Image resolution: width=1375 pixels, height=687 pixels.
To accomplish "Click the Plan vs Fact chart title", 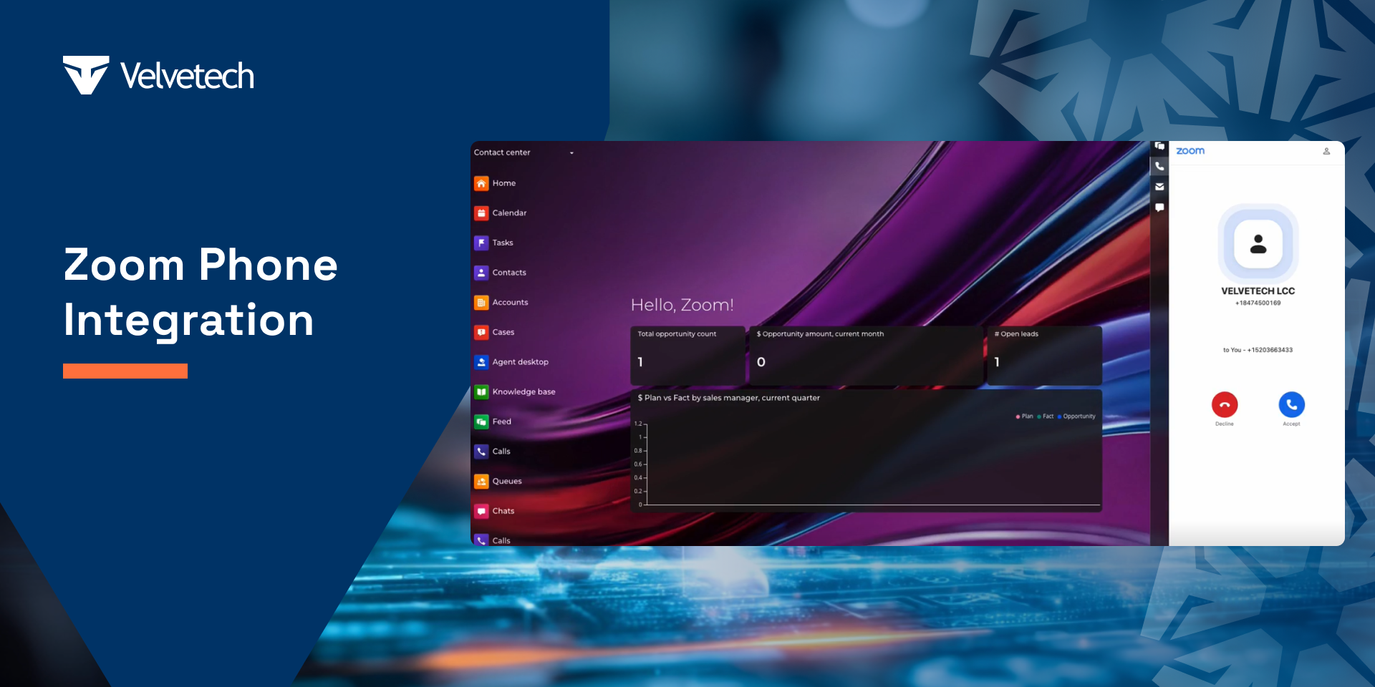I will (x=729, y=398).
